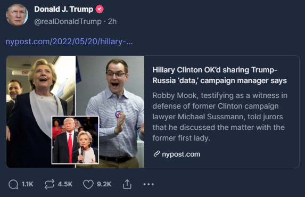Open the three-dot more options menu
The image size is (305, 197).
(x=149, y=184)
